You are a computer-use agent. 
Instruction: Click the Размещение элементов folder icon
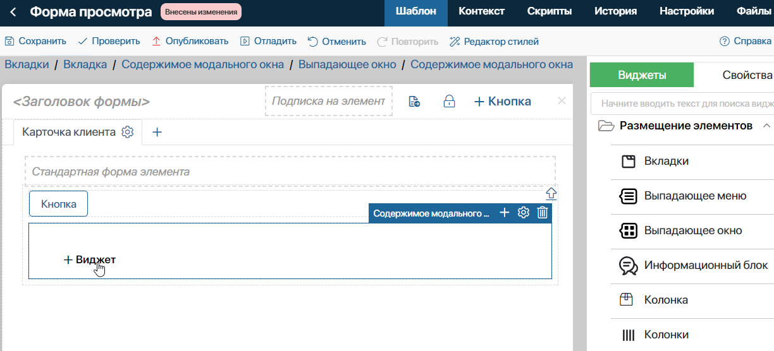point(606,126)
